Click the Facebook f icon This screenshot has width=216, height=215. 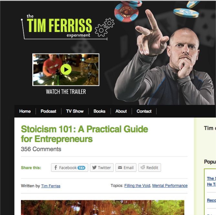(x=56, y=168)
